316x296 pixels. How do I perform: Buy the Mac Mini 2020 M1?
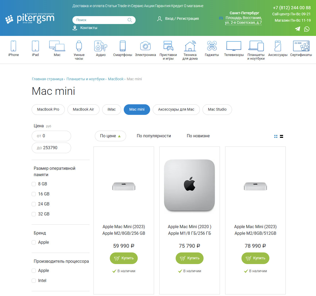[x=190, y=258]
